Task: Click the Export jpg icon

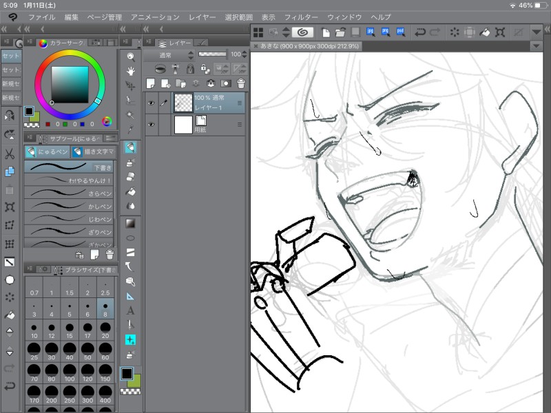Action: [x=371, y=32]
